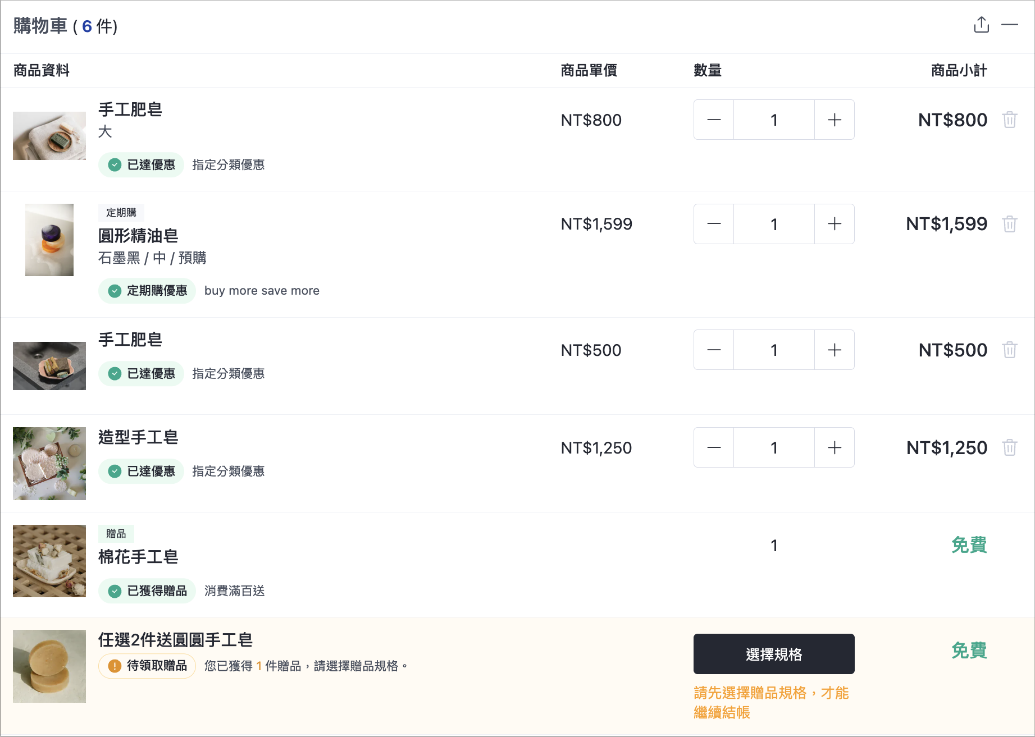The height and width of the screenshot is (737, 1035).
Task: Click 請先選擇贈品規格 warning text
Action: coord(771,703)
